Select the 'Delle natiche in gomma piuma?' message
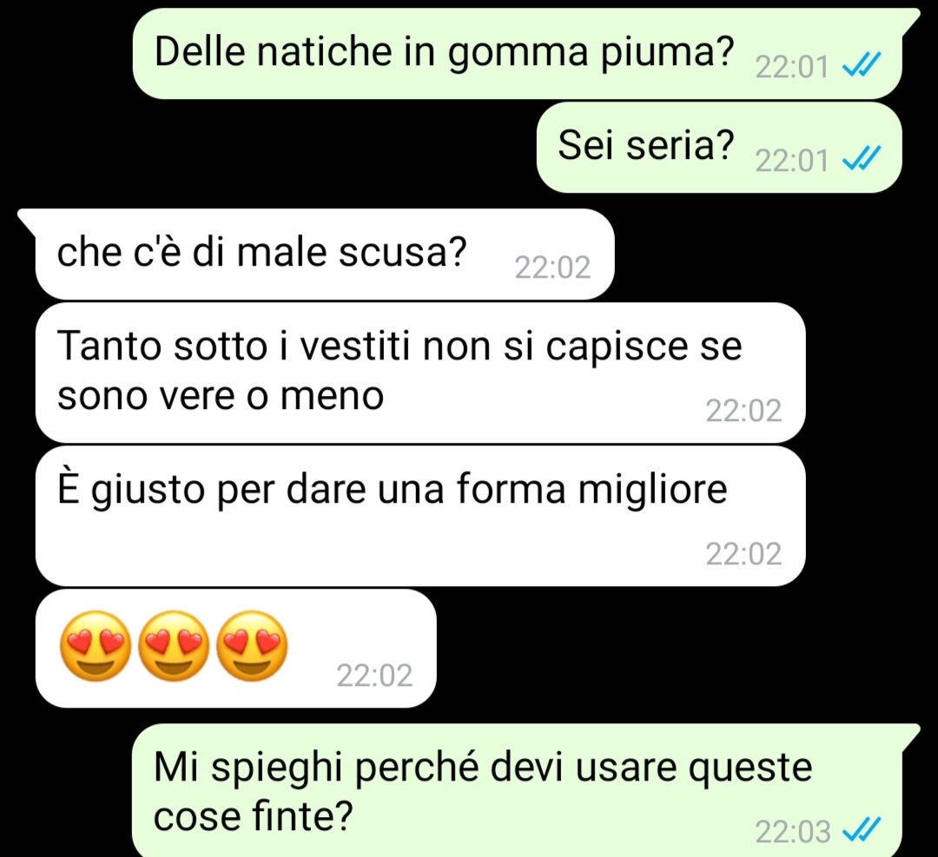The height and width of the screenshot is (857, 938). pos(517,53)
